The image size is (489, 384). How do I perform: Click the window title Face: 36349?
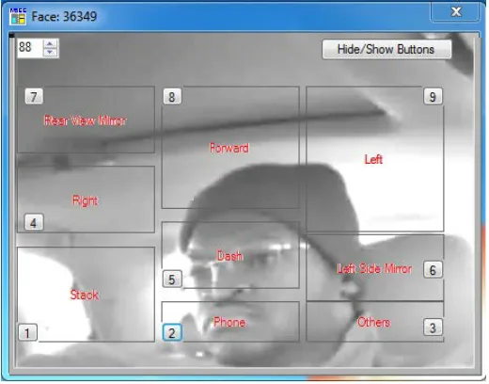click(x=64, y=17)
